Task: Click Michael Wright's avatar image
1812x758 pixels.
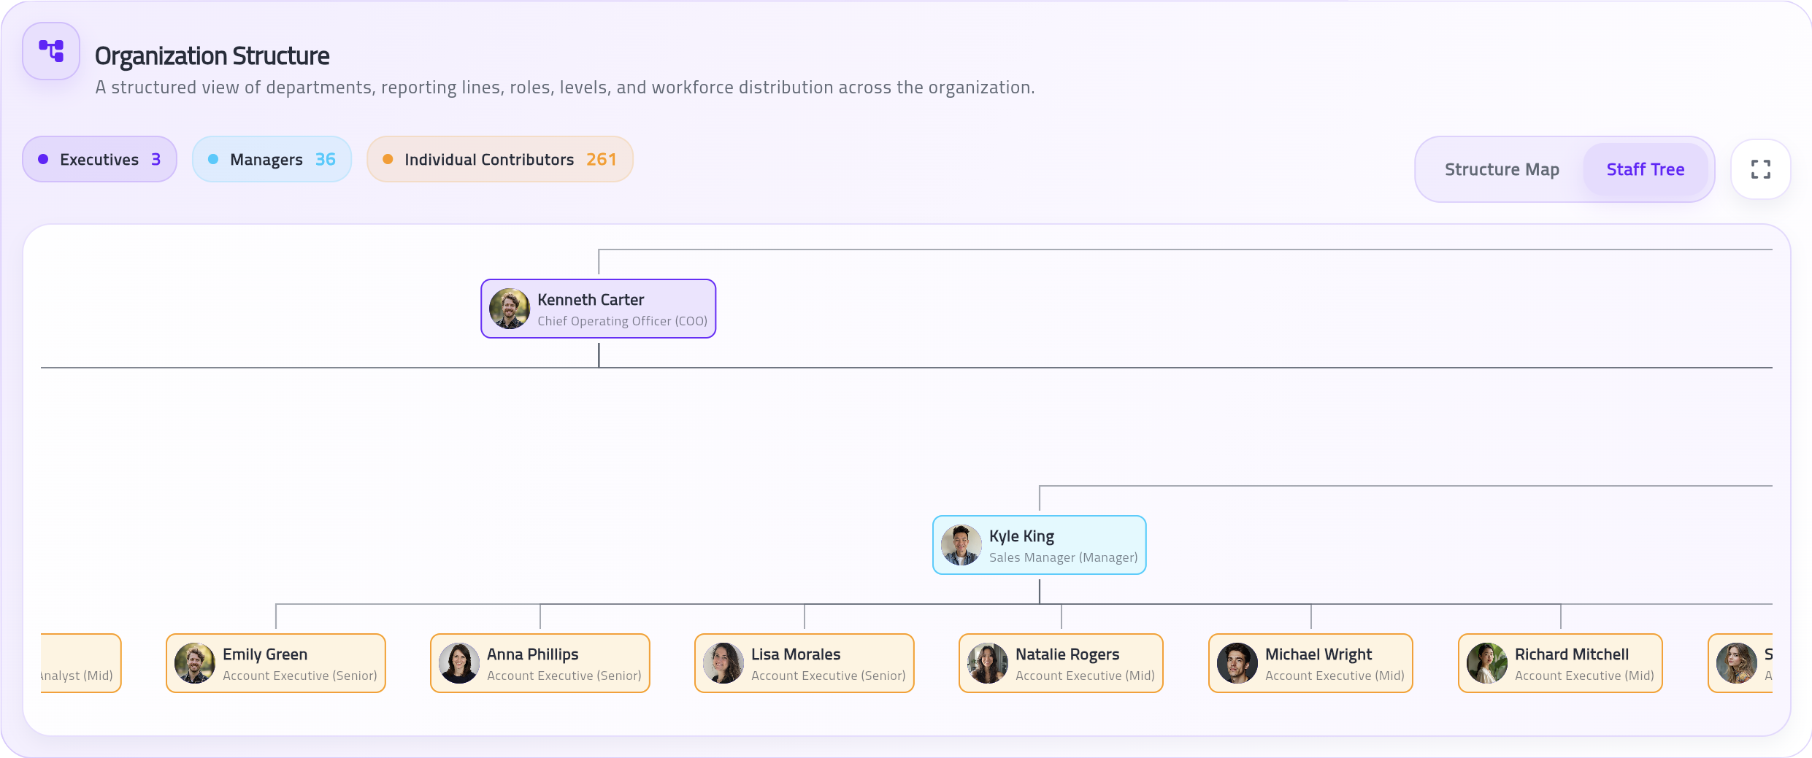Action: [x=1237, y=663]
